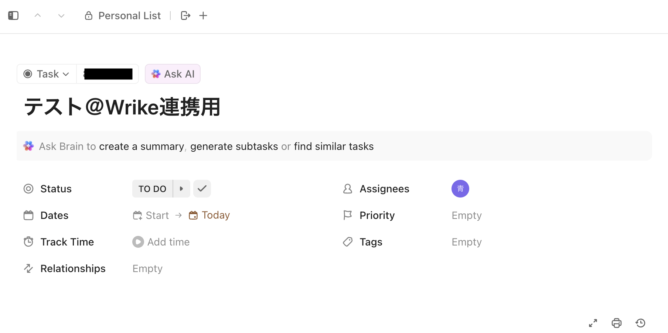Open the Task type dropdown

point(47,74)
